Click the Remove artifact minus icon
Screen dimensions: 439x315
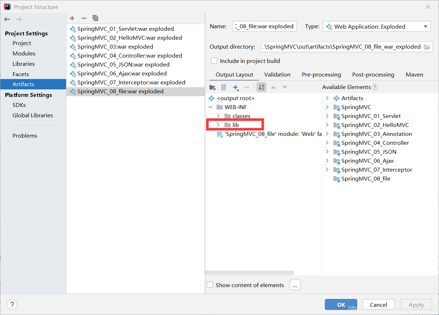(84, 18)
